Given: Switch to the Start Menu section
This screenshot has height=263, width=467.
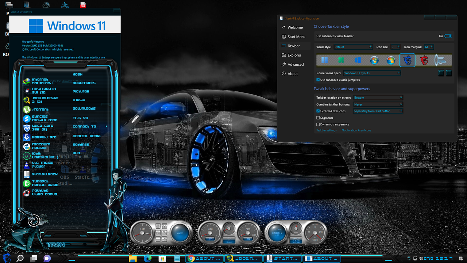Looking at the screenshot, I should click(295, 37).
